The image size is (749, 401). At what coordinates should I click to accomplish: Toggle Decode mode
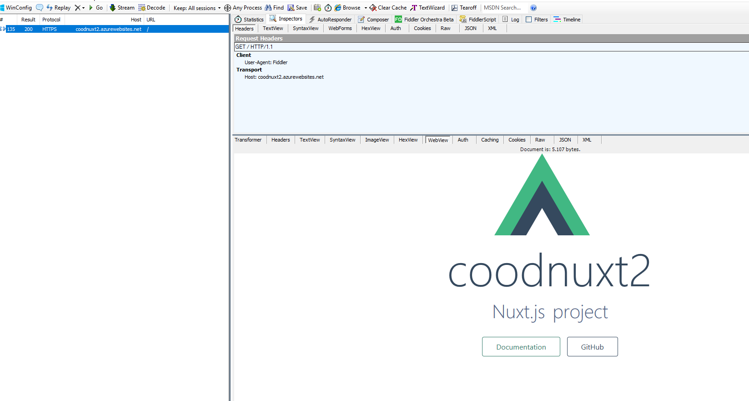point(152,8)
